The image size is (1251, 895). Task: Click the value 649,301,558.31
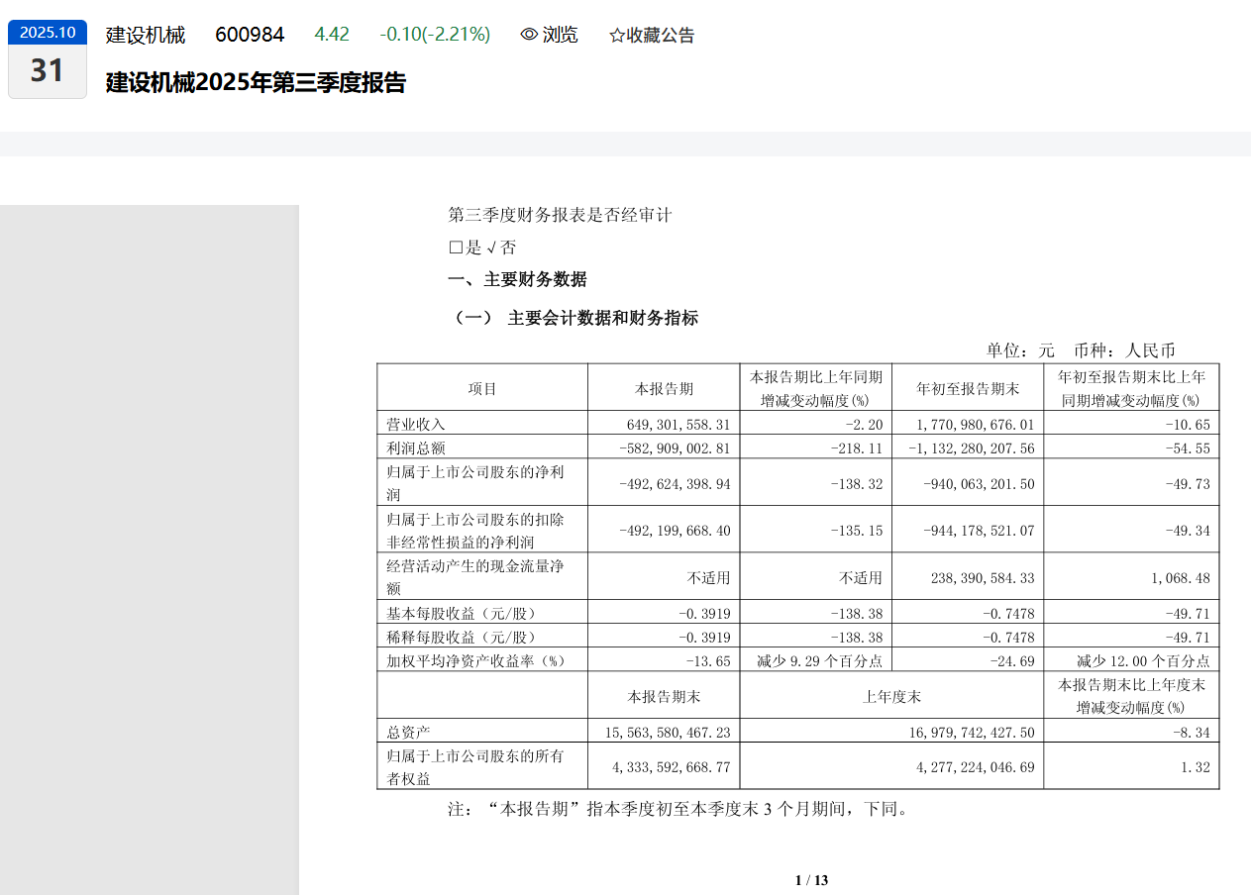tap(678, 424)
